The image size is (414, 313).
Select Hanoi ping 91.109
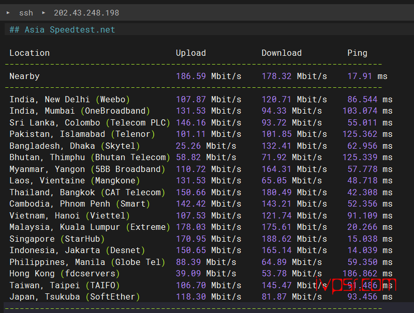coord(362,215)
